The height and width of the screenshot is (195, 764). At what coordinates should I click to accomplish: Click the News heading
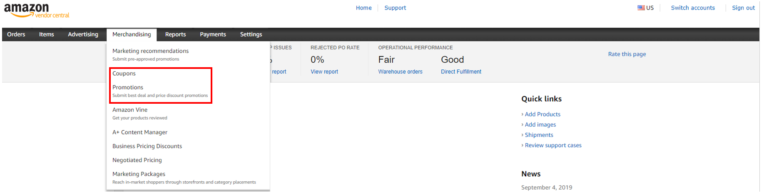coord(531,174)
